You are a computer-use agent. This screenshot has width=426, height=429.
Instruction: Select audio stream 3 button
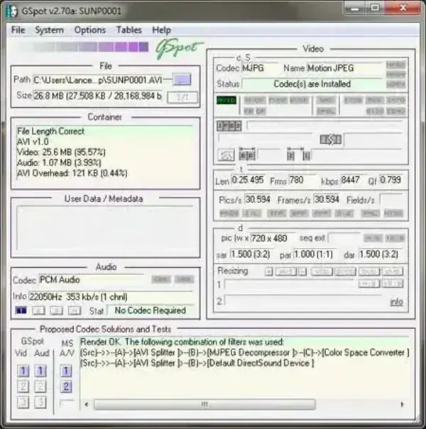[56, 310]
